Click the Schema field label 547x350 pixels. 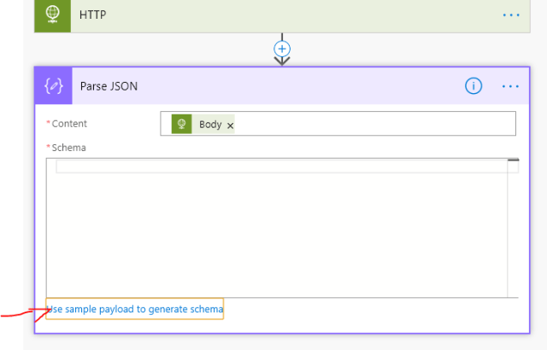(68, 148)
